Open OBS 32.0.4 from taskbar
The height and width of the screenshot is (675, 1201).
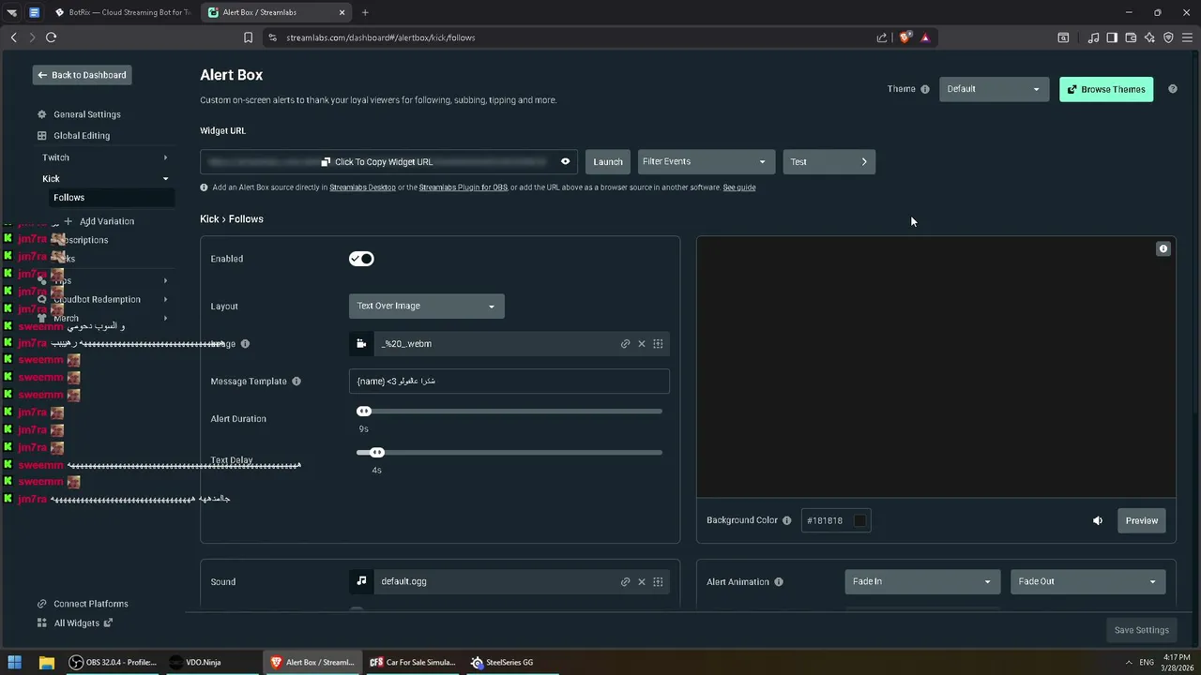point(114,662)
